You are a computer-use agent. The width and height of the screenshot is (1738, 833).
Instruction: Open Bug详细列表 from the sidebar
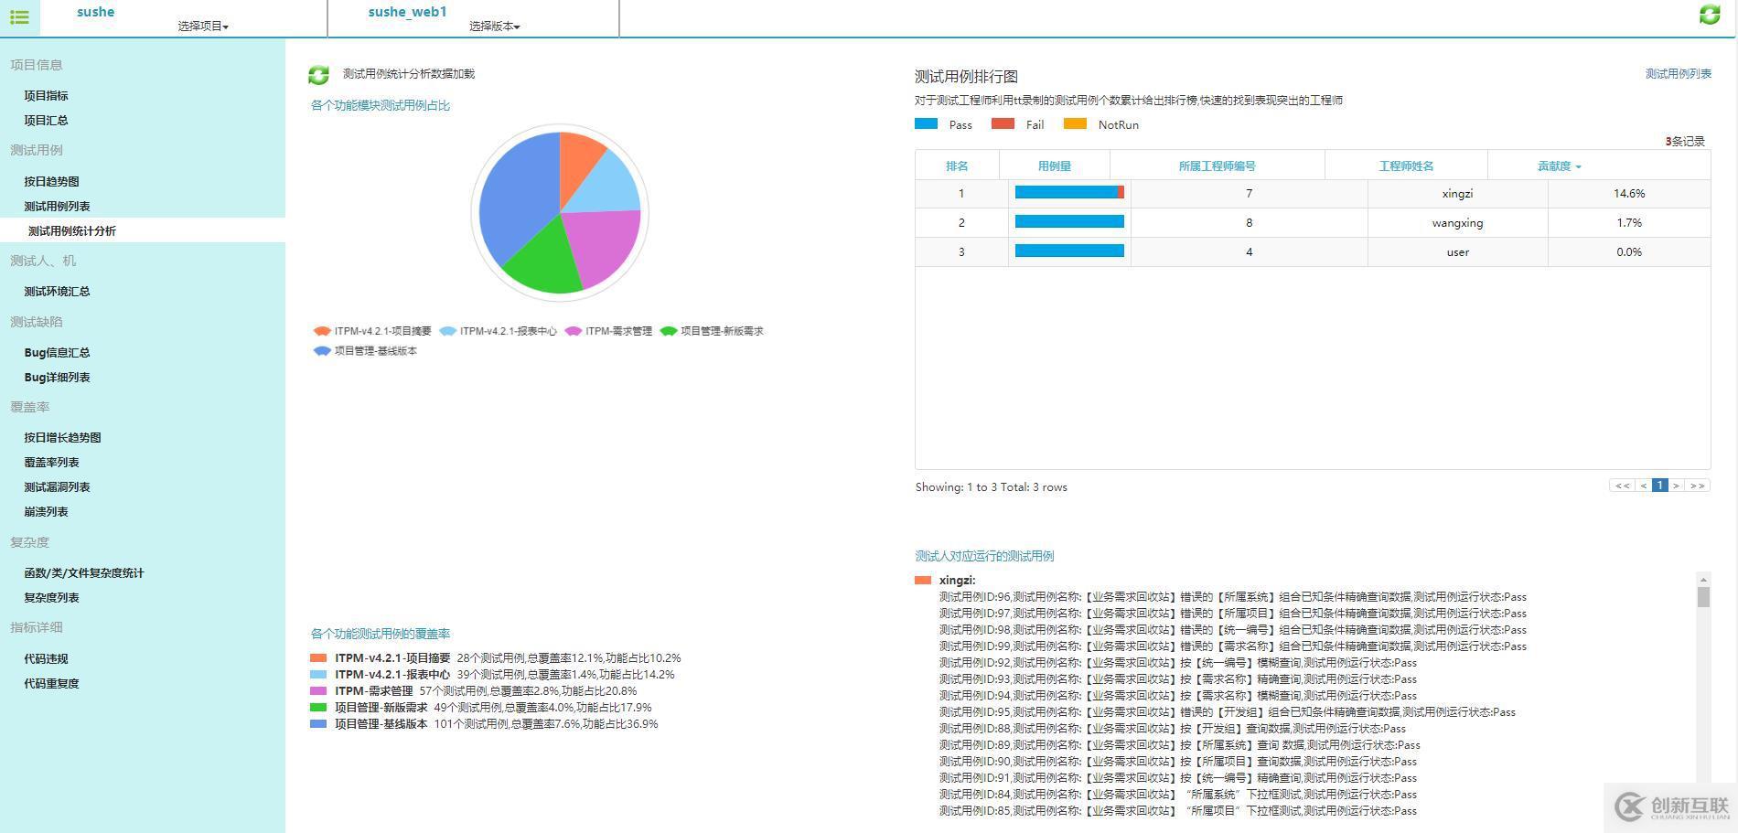pos(57,377)
